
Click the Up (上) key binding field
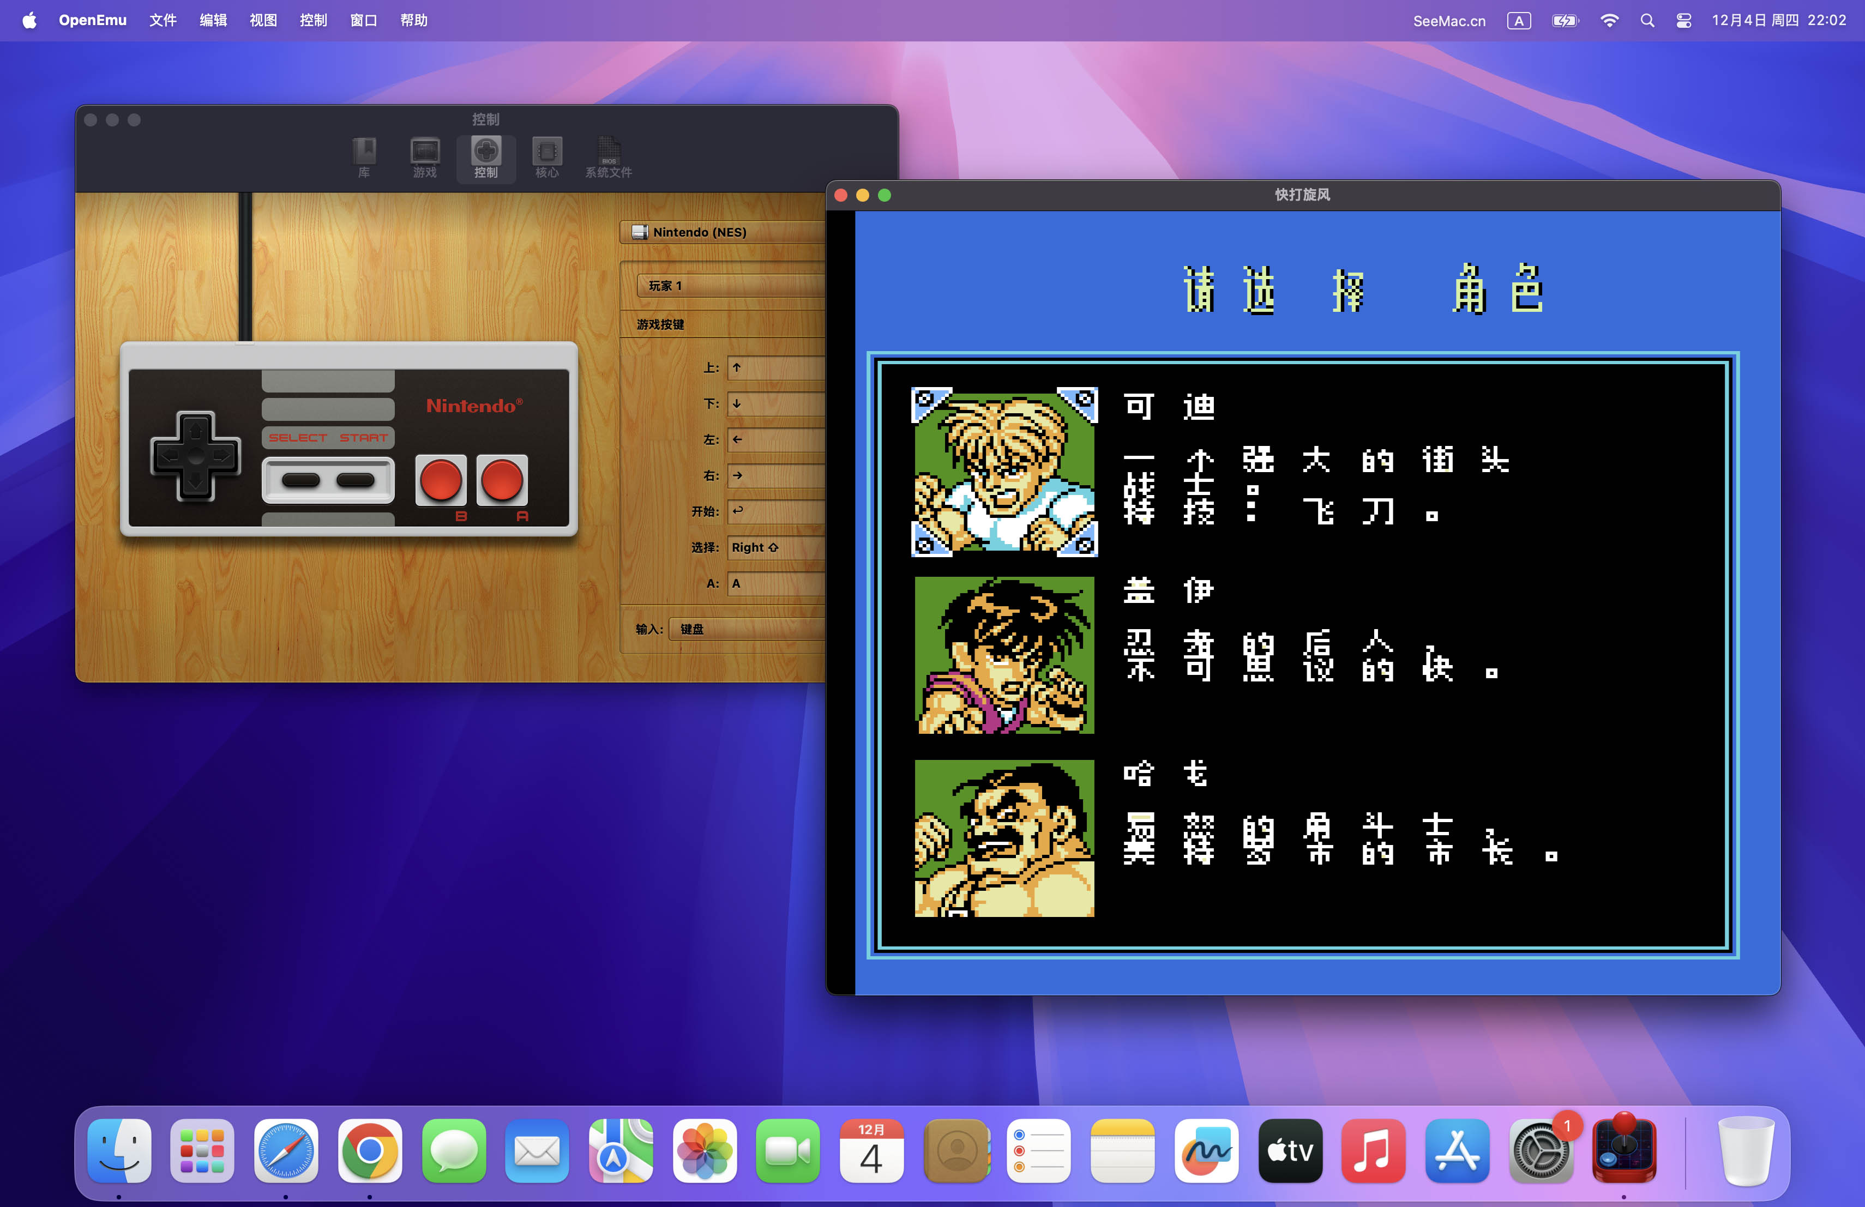(776, 367)
